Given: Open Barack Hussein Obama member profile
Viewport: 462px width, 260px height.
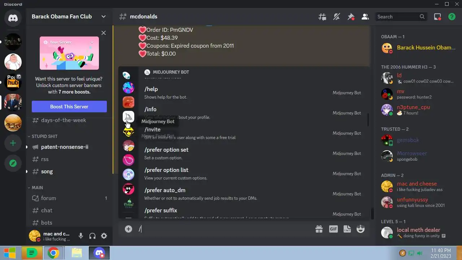Looking at the screenshot, I should 418,48.
